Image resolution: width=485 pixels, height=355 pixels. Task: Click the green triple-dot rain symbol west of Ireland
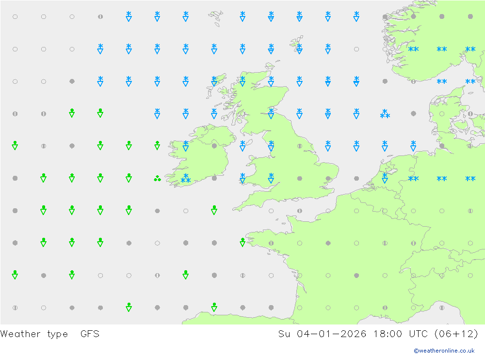tap(157, 178)
